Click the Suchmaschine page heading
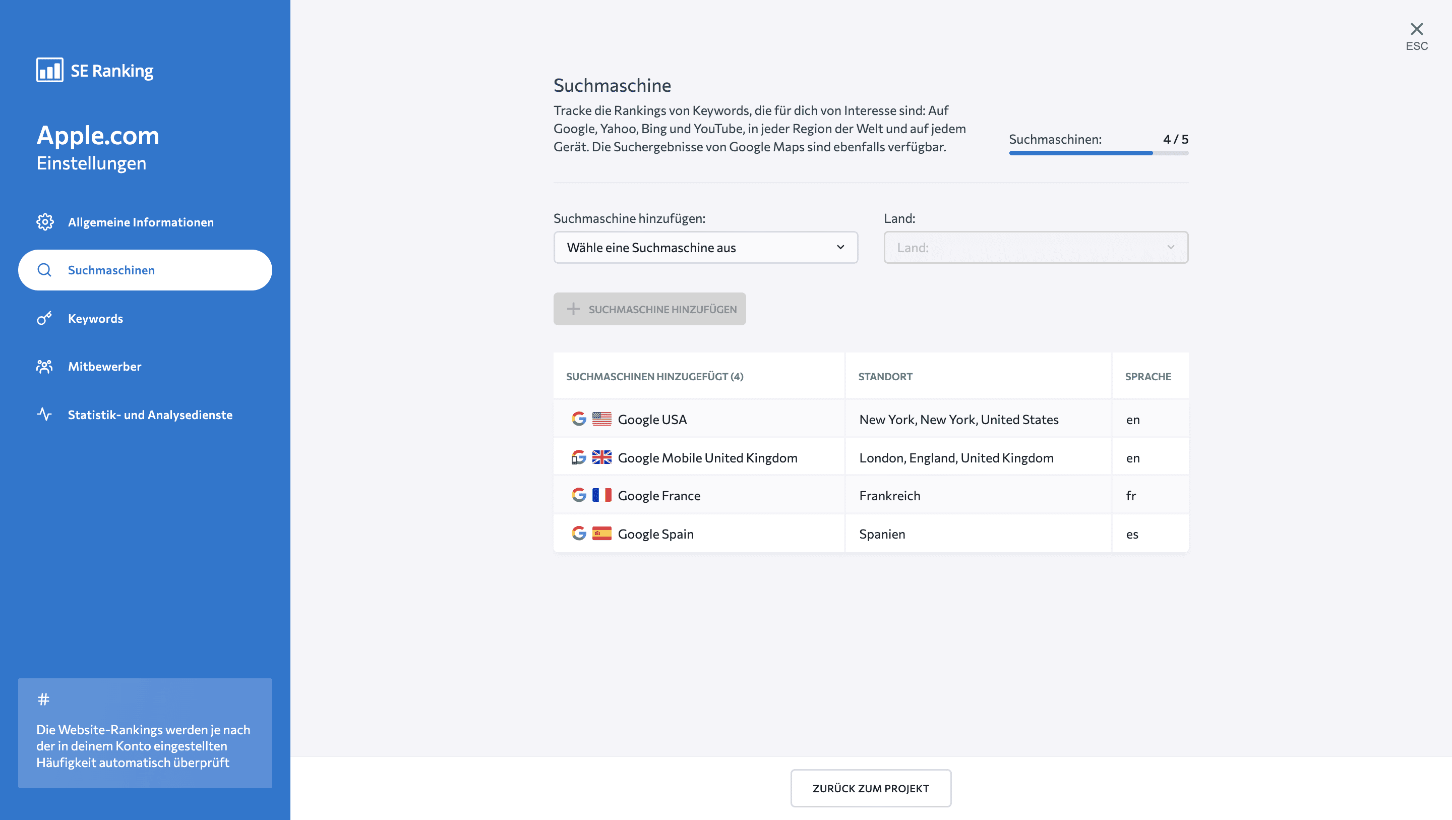The image size is (1452, 820). (x=612, y=85)
